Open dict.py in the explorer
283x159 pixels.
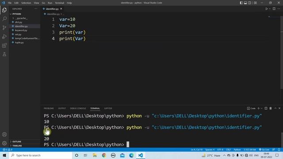pyautogui.click(x=19, y=22)
